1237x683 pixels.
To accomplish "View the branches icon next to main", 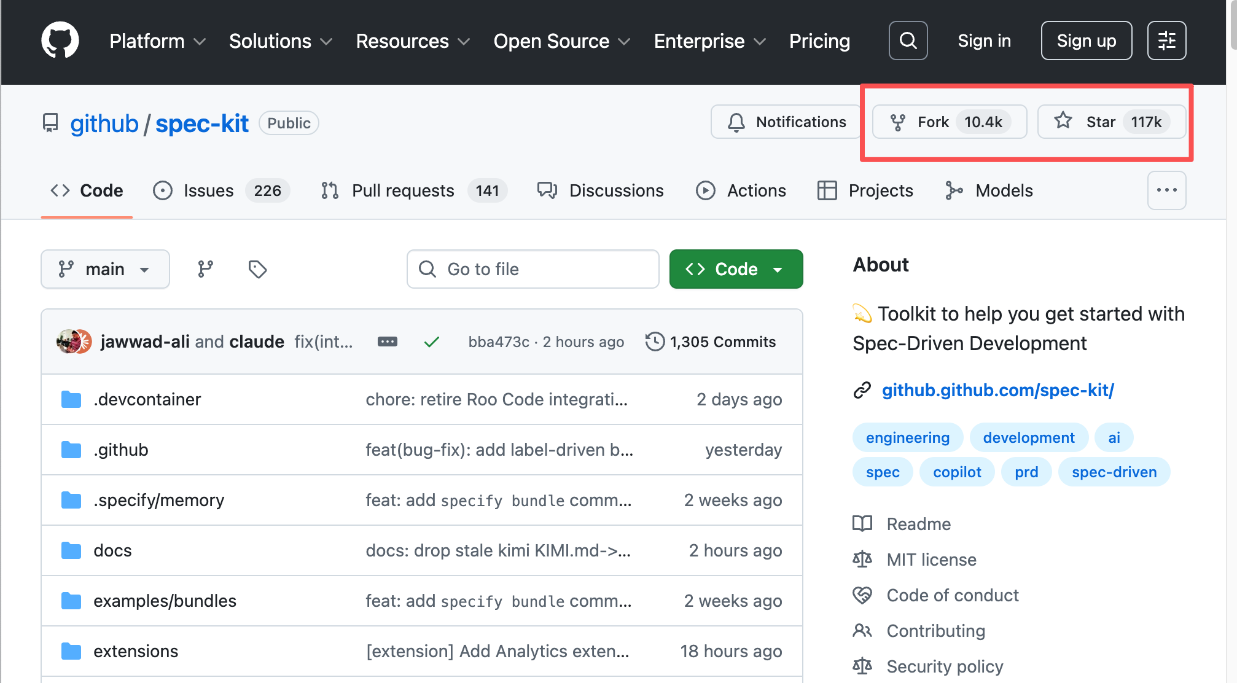I will (x=206, y=269).
